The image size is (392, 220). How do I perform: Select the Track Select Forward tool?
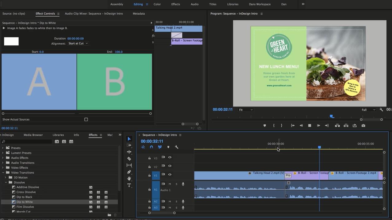[x=129, y=145]
